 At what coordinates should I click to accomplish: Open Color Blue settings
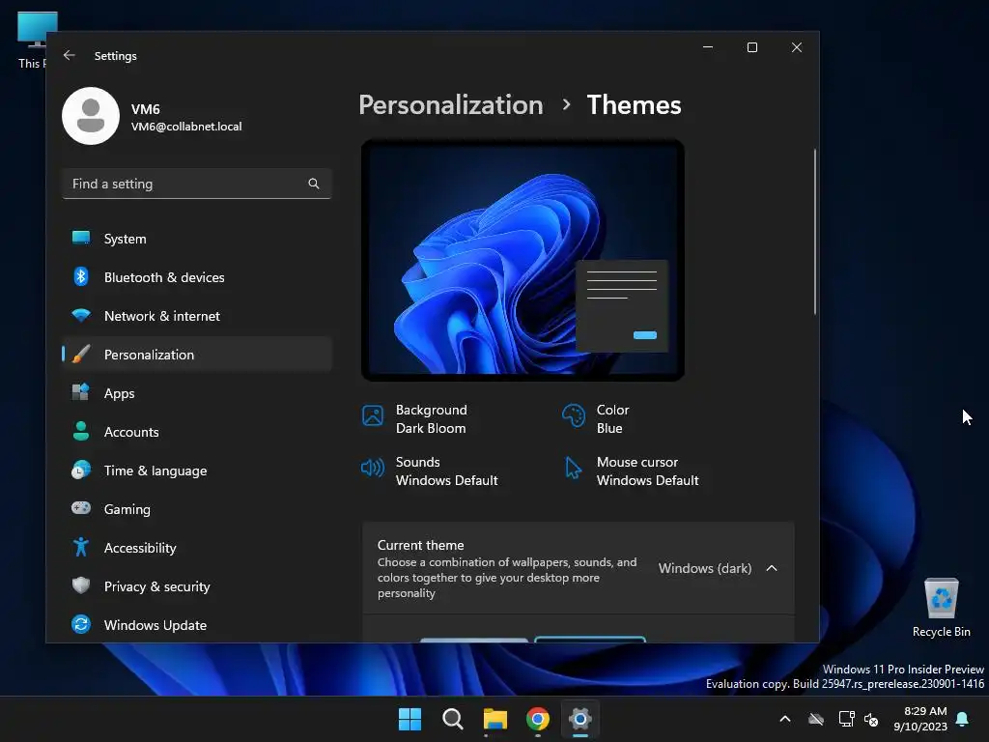tap(595, 419)
